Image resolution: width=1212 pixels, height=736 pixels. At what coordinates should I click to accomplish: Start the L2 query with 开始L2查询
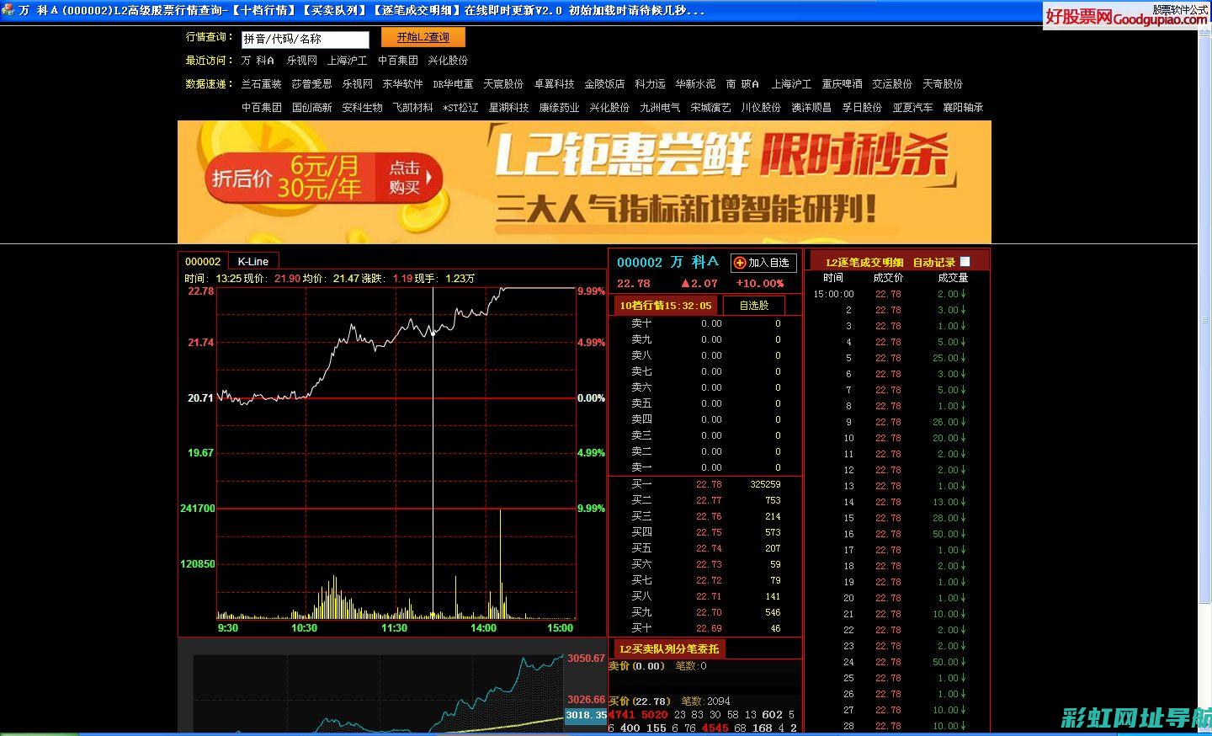[423, 37]
